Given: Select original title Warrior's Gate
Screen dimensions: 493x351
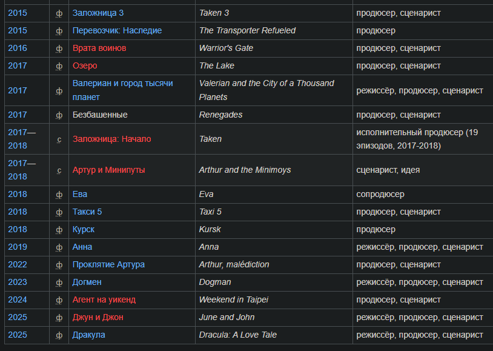Looking at the screenshot, I should pos(226,48).
